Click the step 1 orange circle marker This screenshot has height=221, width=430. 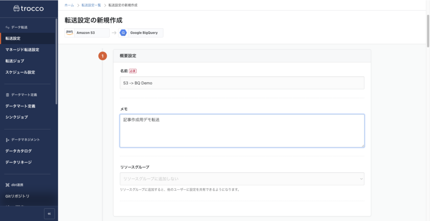tap(102, 56)
